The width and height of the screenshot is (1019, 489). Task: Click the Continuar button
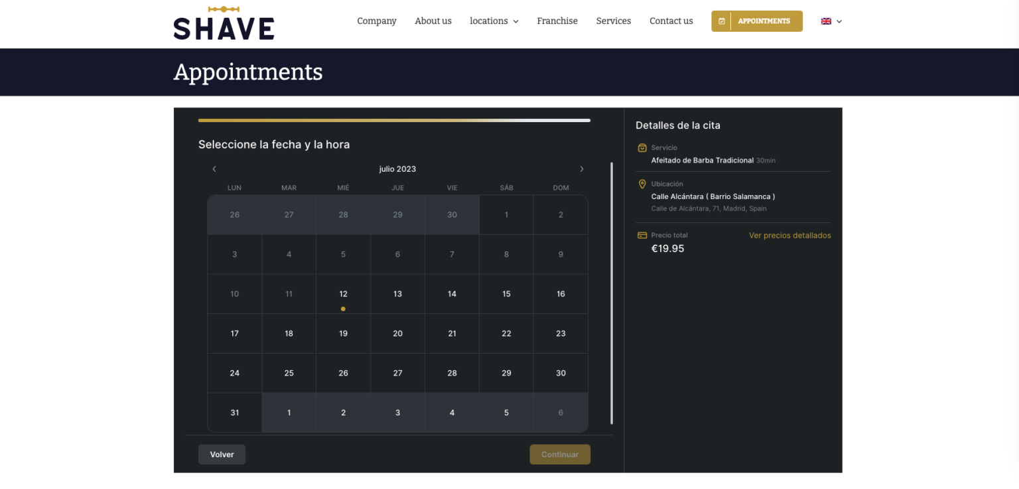[x=559, y=454]
